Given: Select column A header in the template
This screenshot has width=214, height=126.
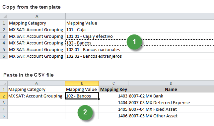Looking at the screenshot, I should (x=37, y=16).
